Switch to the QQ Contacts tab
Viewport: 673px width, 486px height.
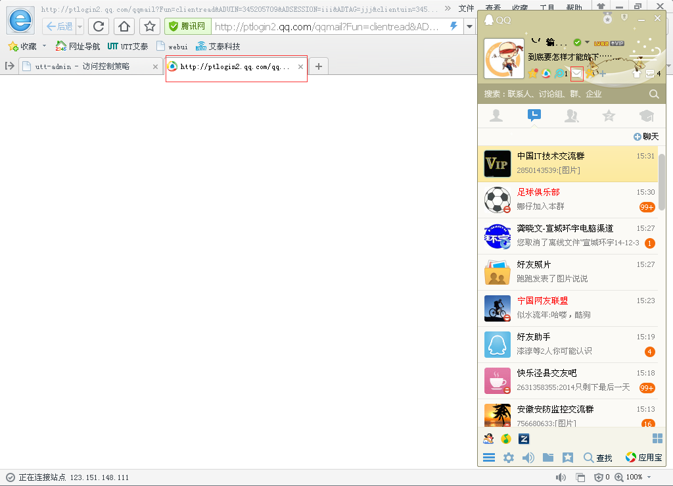tap(496, 116)
